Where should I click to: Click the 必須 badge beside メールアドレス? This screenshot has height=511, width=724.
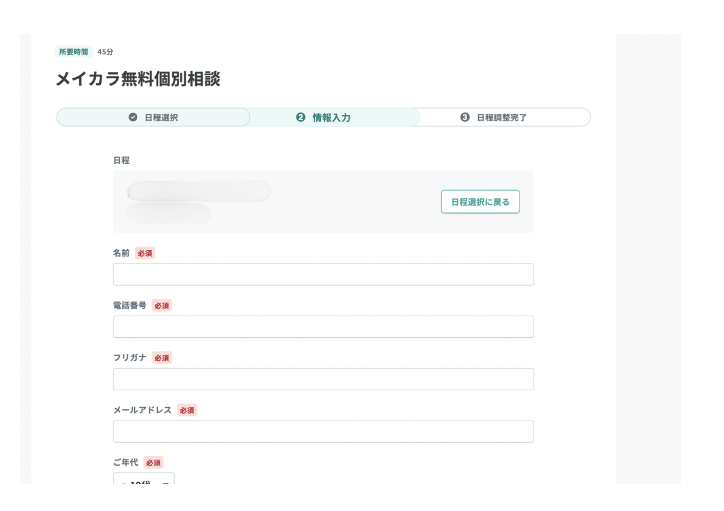[187, 410]
